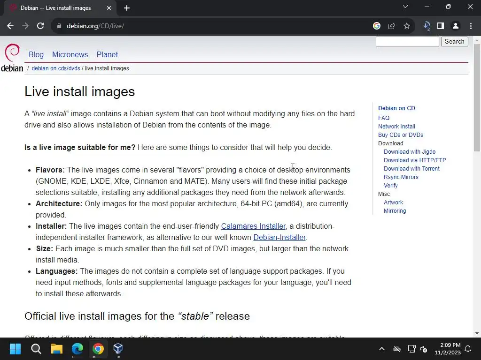Open Download with Torrent link
This screenshot has height=360, width=481.
[x=411, y=168]
